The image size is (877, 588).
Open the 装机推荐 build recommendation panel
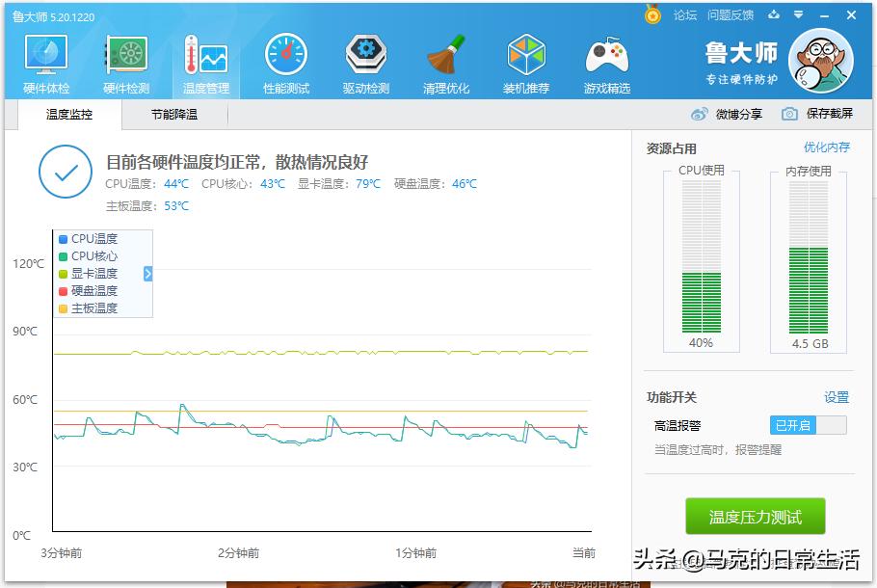pyautogui.click(x=525, y=62)
